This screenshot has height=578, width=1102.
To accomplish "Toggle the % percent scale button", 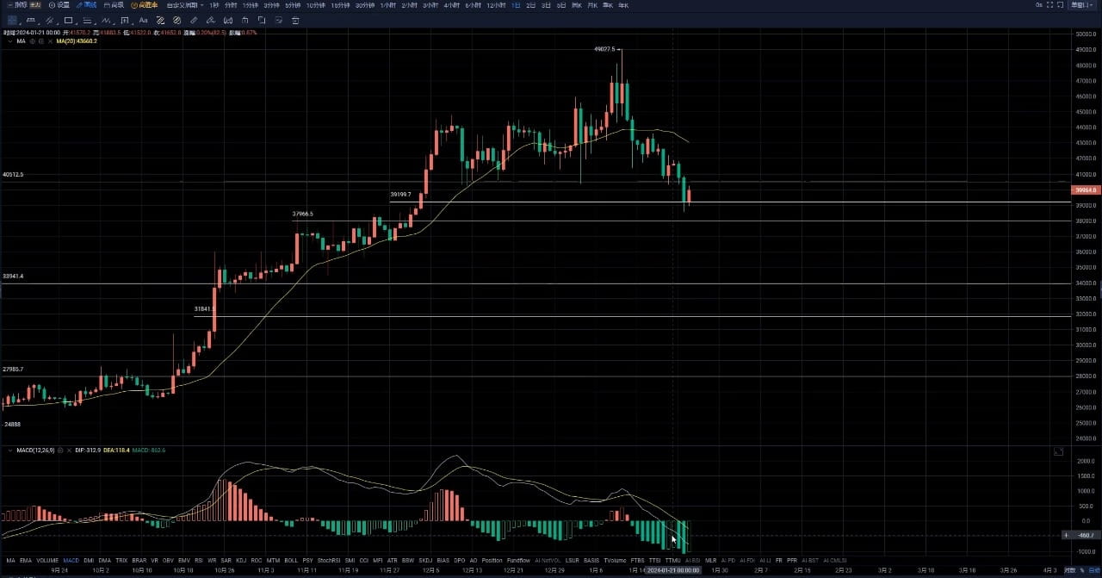I will pyautogui.click(x=1082, y=569).
